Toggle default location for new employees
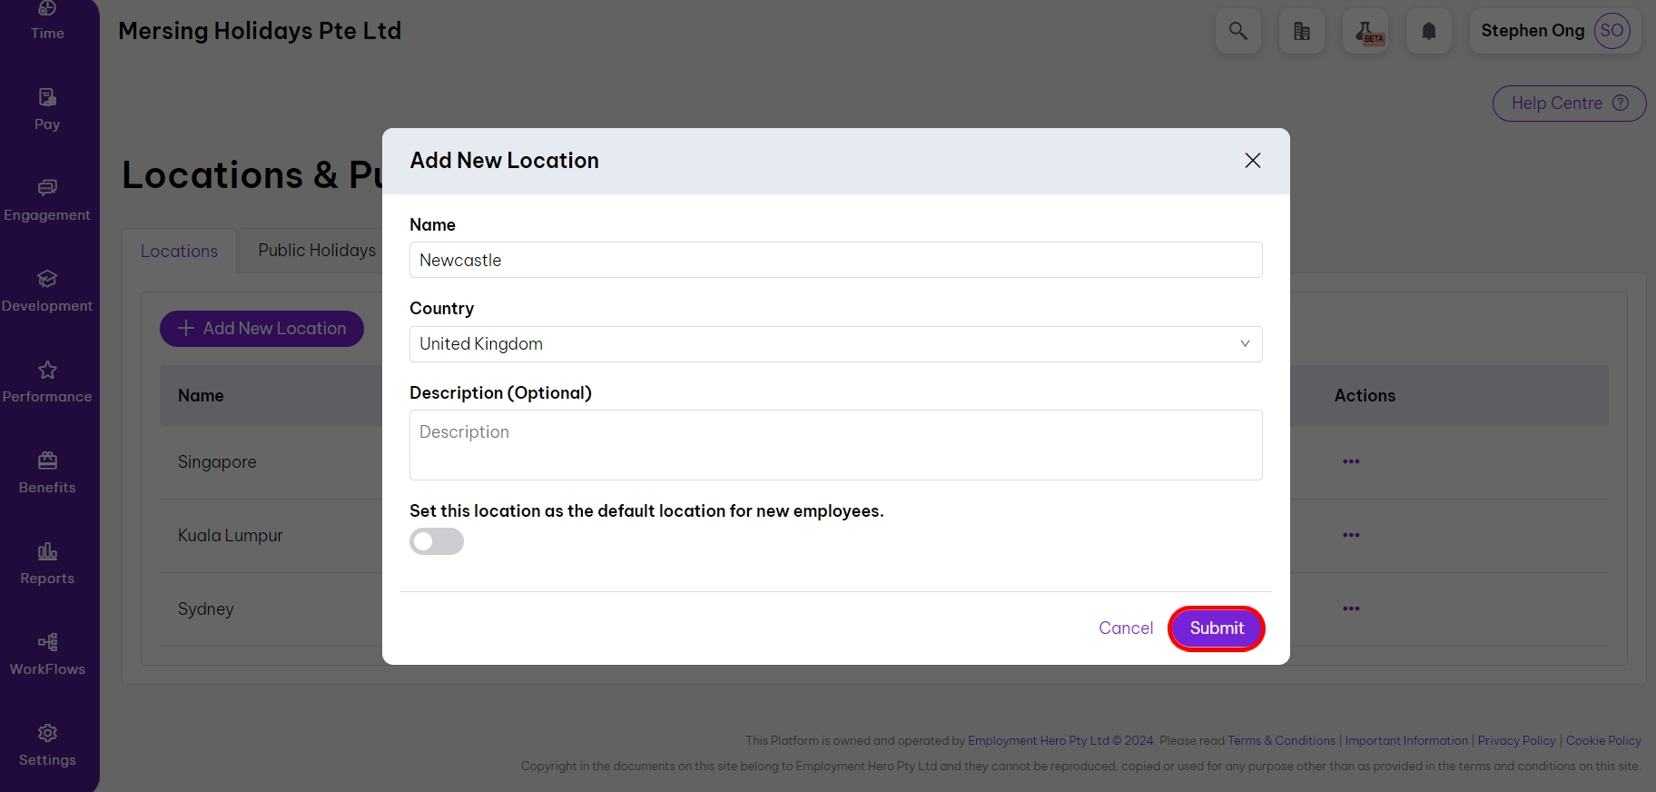The width and height of the screenshot is (1656, 792). [x=437, y=541]
